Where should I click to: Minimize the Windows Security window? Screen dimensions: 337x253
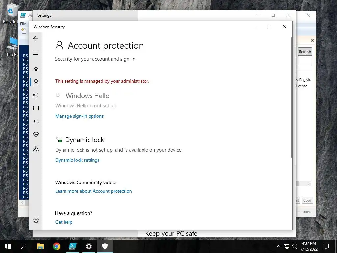[x=254, y=27]
